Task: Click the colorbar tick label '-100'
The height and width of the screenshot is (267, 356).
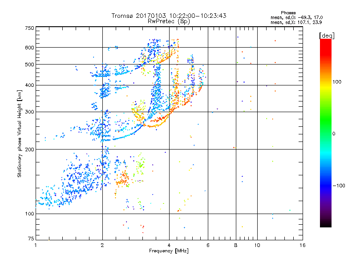Action: (x=339, y=186)
